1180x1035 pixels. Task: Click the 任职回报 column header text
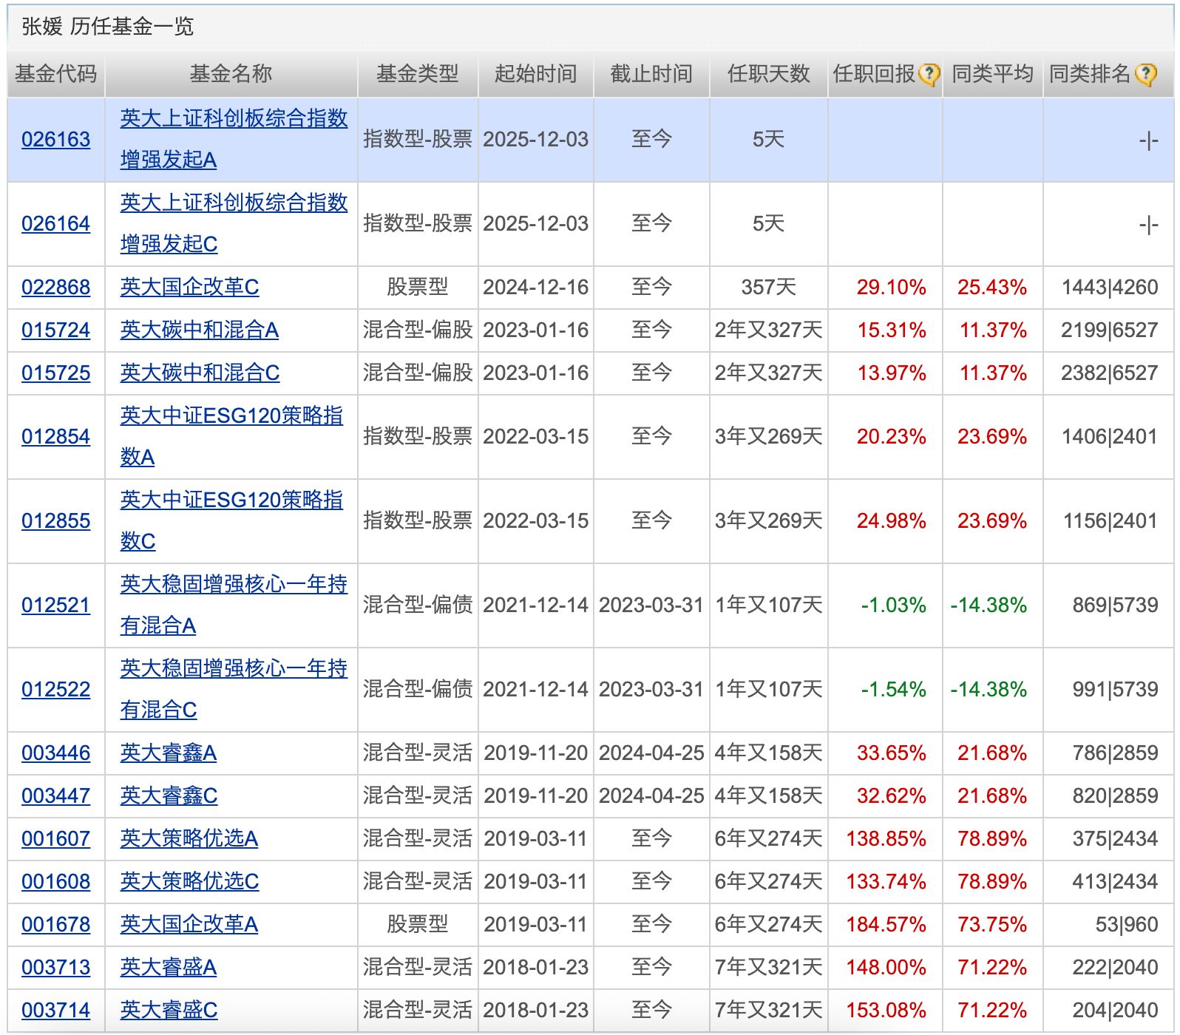875,74
